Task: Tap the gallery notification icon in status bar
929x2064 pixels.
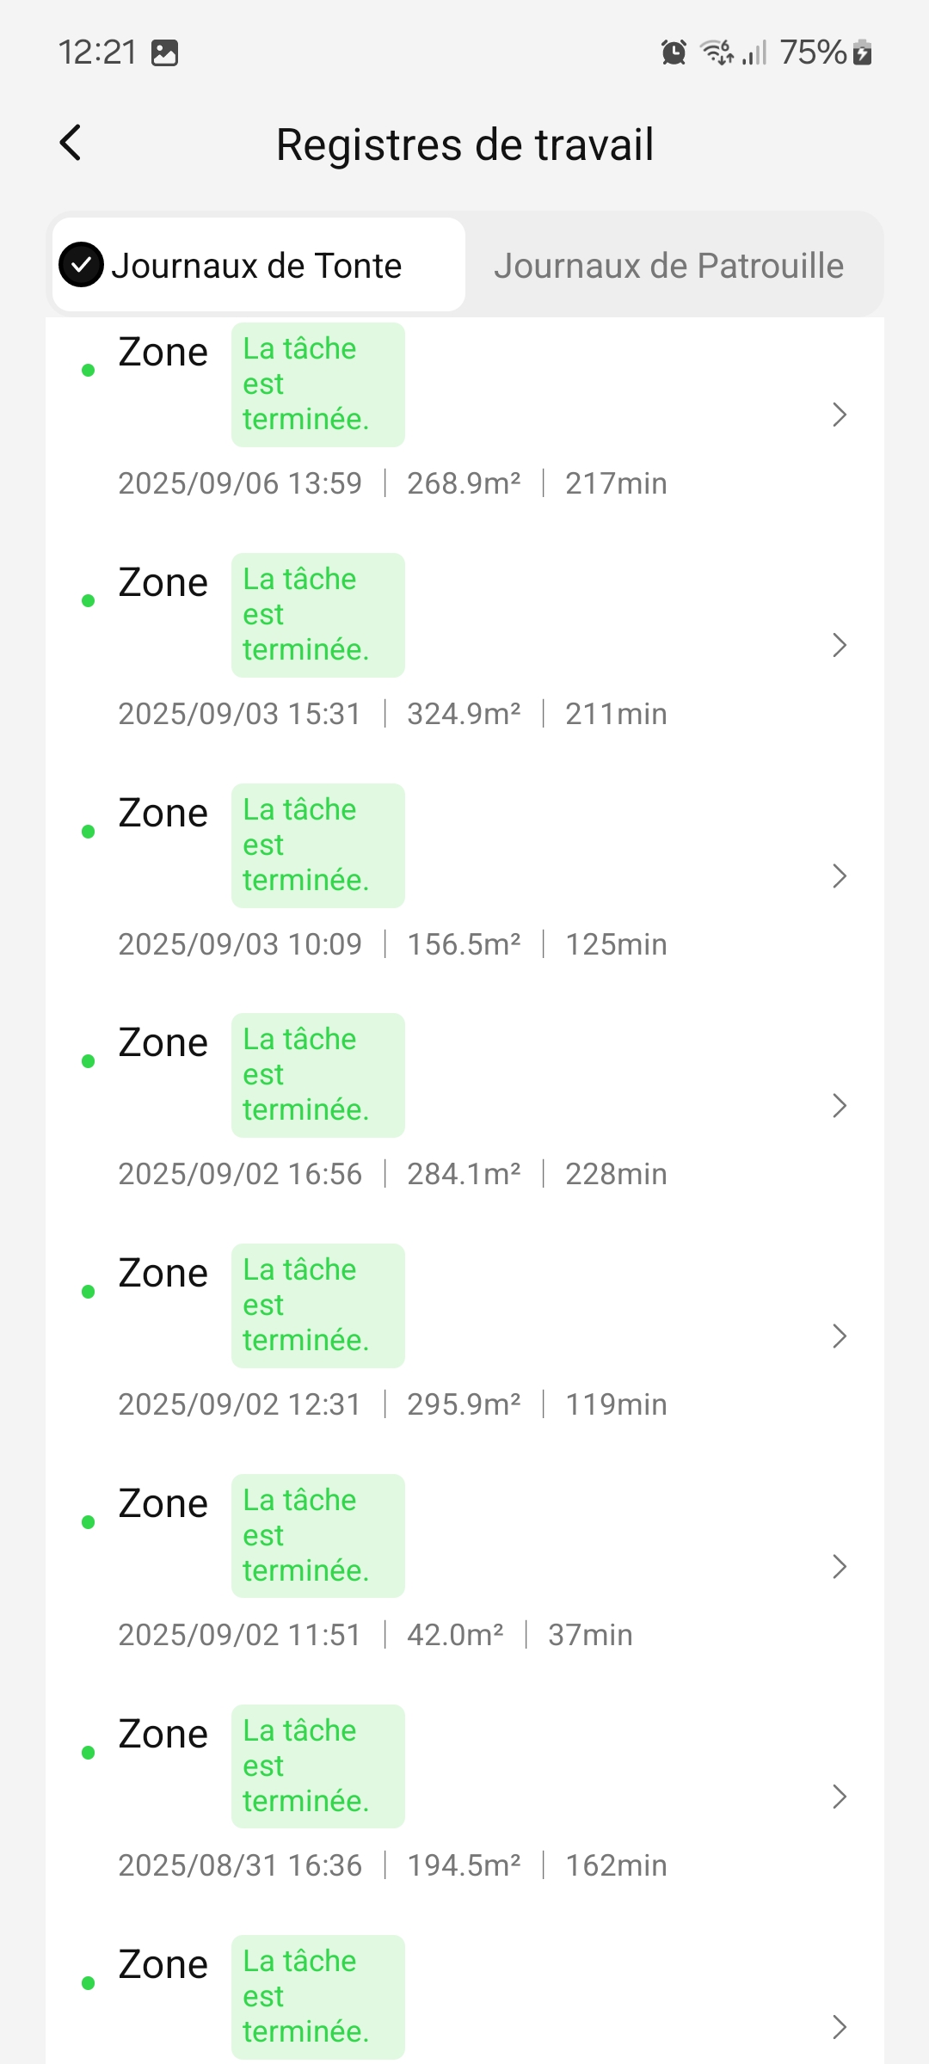Action: 164,52
